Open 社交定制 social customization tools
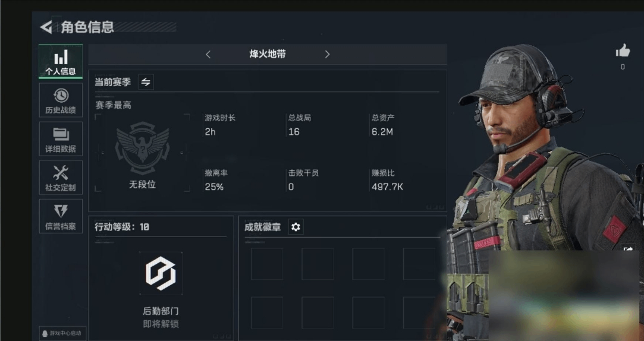 61,178
